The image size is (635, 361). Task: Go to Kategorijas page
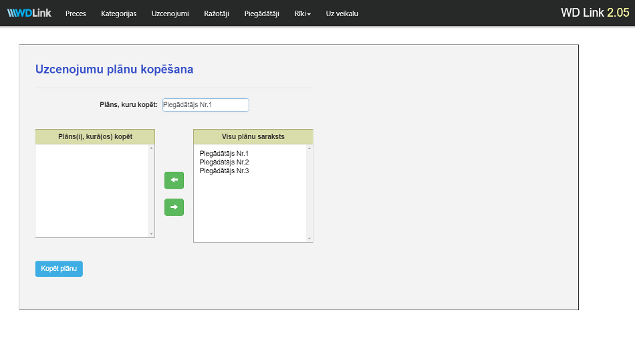(118, 13)
